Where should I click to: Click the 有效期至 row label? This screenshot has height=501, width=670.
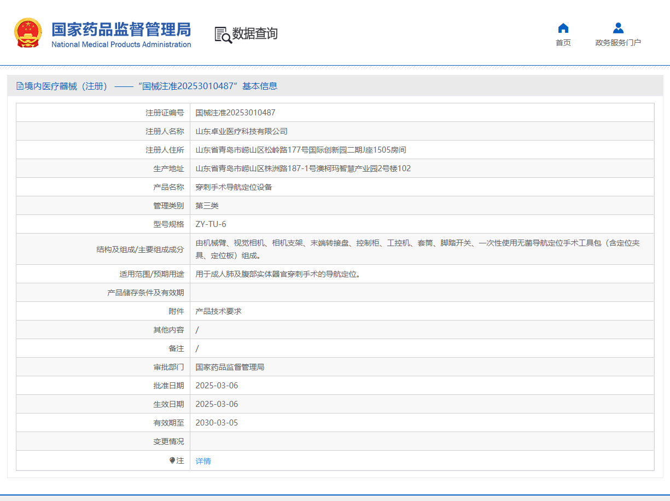[x=168, y=423]
